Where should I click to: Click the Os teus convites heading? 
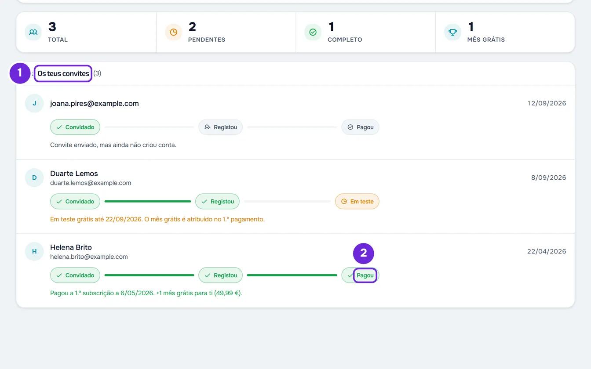tap(63, 73)
